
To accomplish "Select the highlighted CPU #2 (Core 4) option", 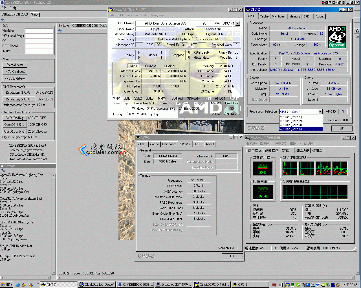I will (301, 129).
